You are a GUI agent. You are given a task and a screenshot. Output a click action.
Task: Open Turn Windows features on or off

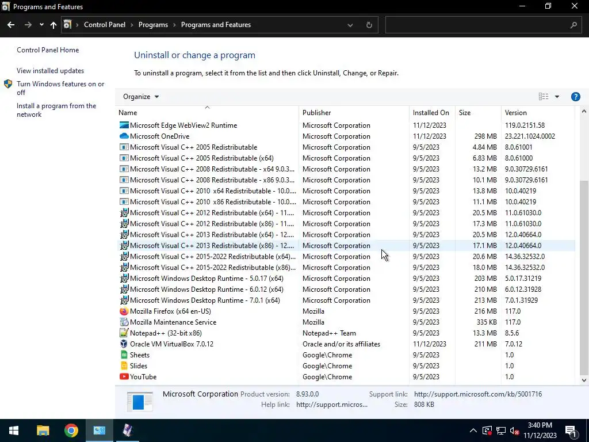pyautogui.click(x=60, y=88)
